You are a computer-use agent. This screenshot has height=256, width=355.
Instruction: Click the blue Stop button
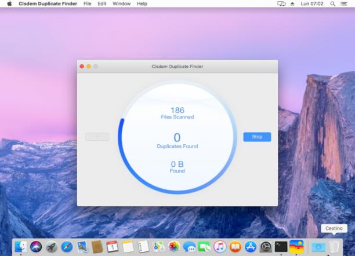[257, 137]
